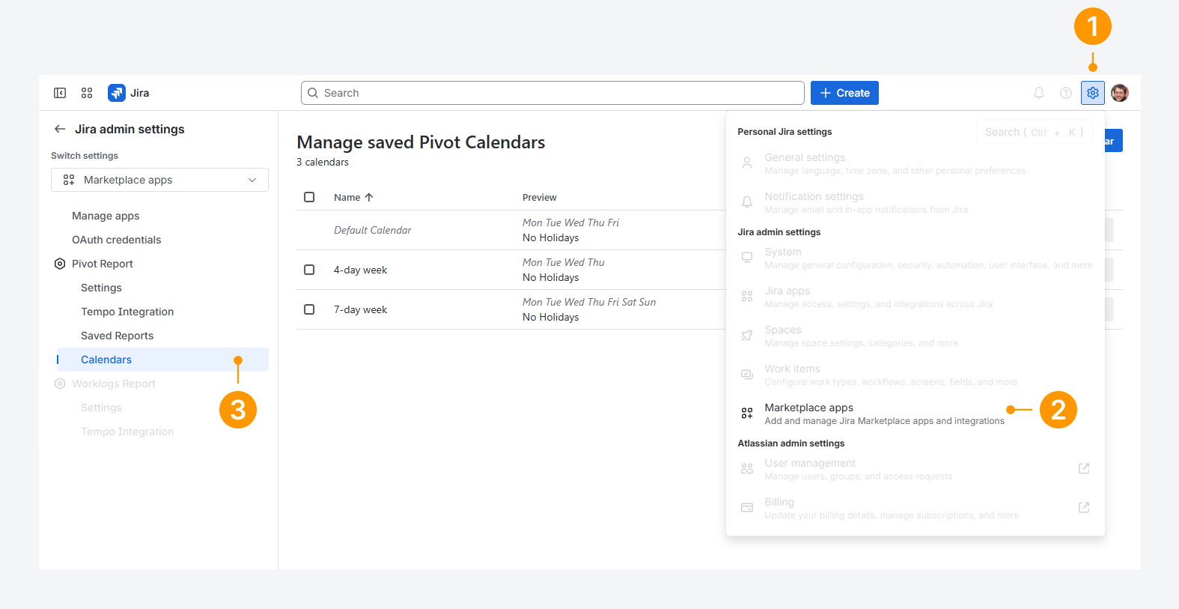Check the 4-day week calendar checkbox

point(309,270)
